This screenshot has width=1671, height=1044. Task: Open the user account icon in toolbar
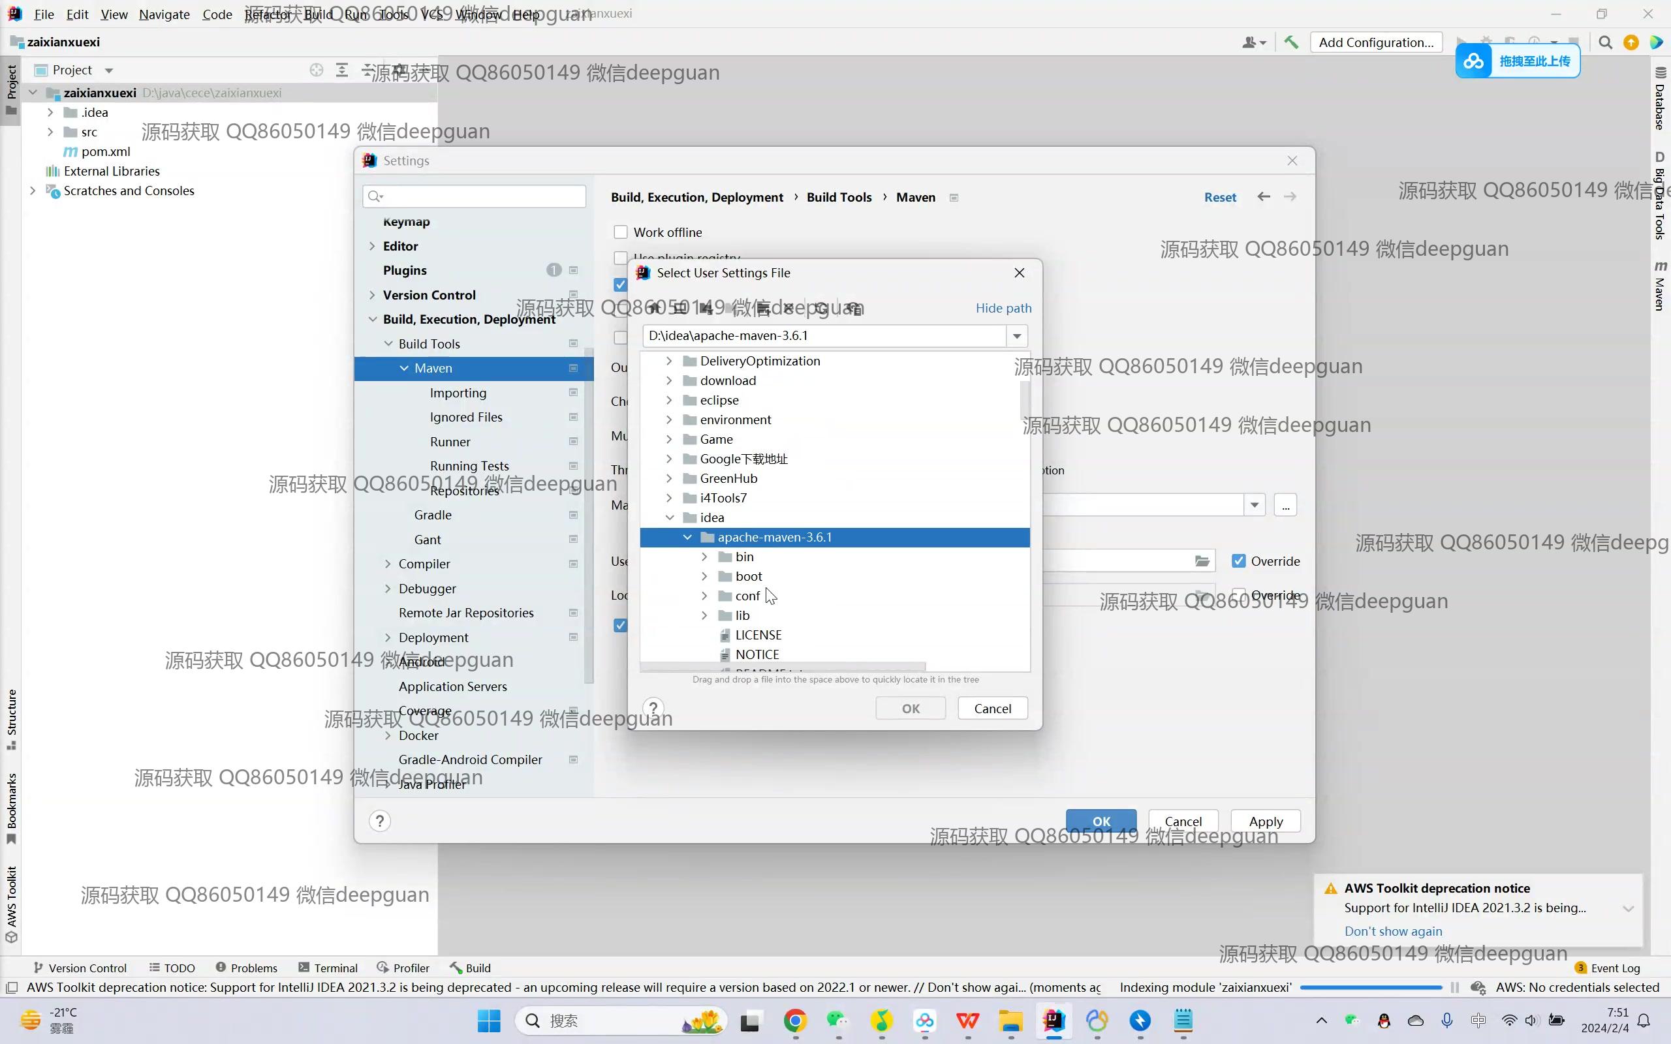(x=1254, y=43)
